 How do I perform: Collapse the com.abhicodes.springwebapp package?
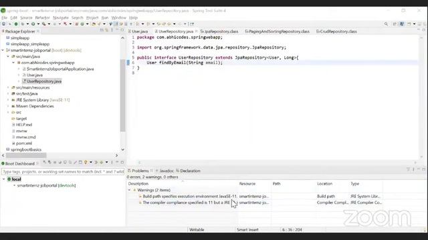(x=13, y=63)
